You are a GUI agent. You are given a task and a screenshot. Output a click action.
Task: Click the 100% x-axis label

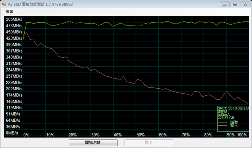click(x=242, y=135)
